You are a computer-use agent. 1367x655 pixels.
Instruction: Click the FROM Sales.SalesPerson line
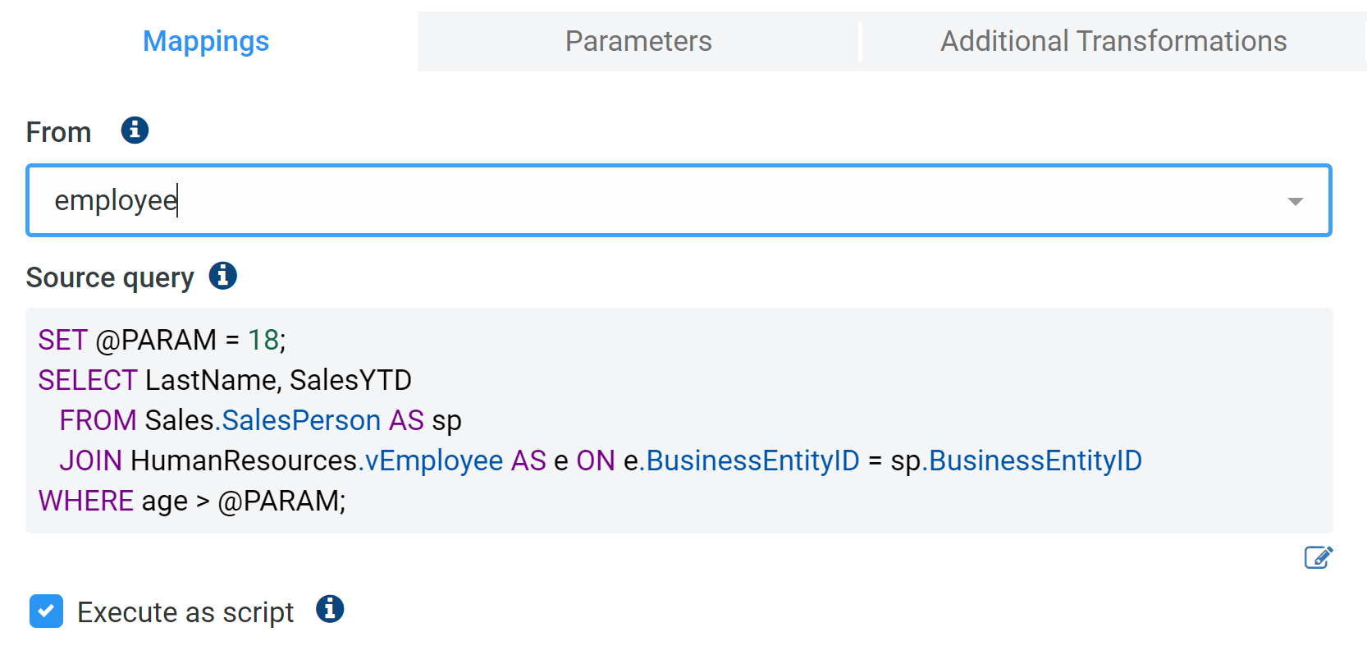pos(260,420)
